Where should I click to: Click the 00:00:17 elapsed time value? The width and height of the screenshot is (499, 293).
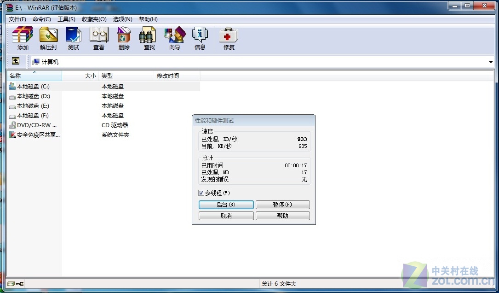tap(296, 165)
